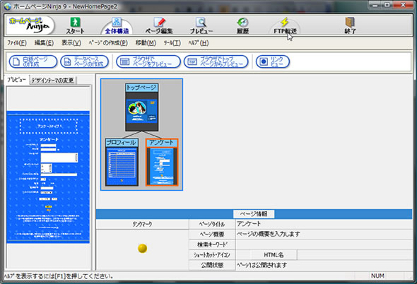Click the yellow link mark ball

coord(143,248)
